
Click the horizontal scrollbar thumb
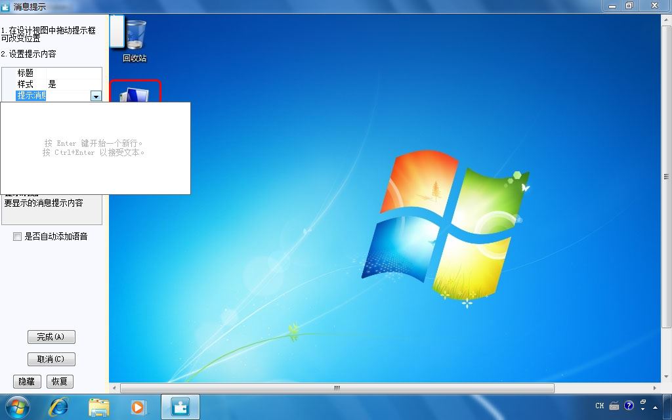click(x=337, y=388)
